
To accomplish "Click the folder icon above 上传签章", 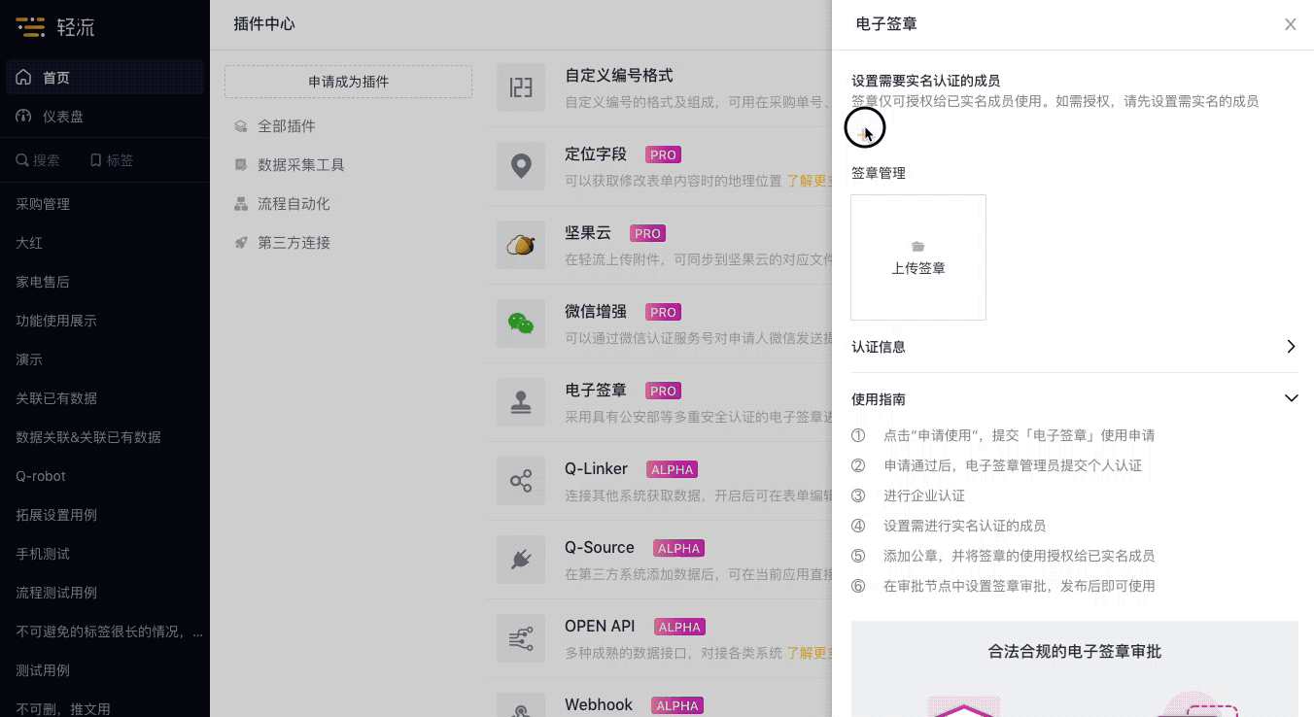I will point(918,247).
